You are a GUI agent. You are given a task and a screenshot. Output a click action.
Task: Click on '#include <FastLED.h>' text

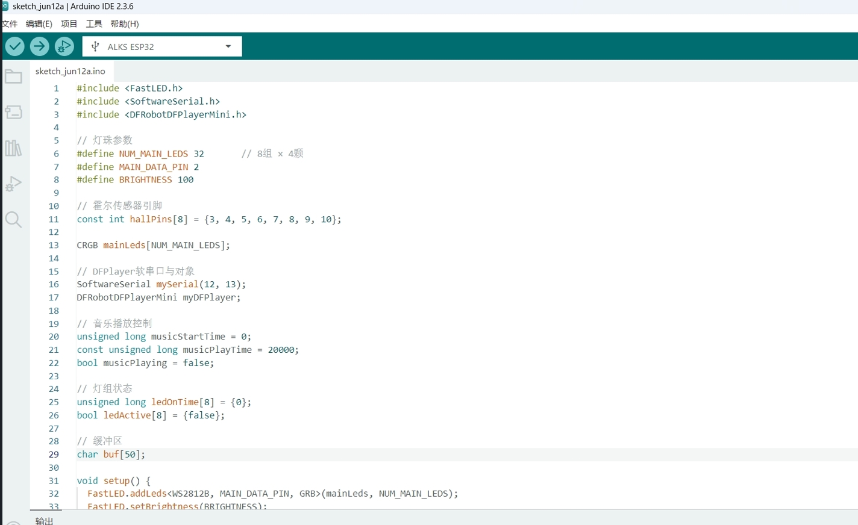click(130, 89)
